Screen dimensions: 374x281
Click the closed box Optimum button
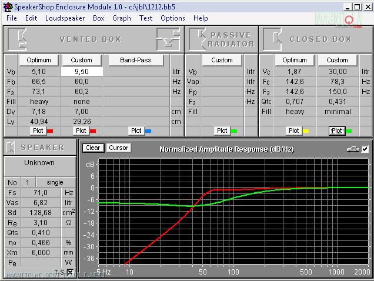[295, 60]
